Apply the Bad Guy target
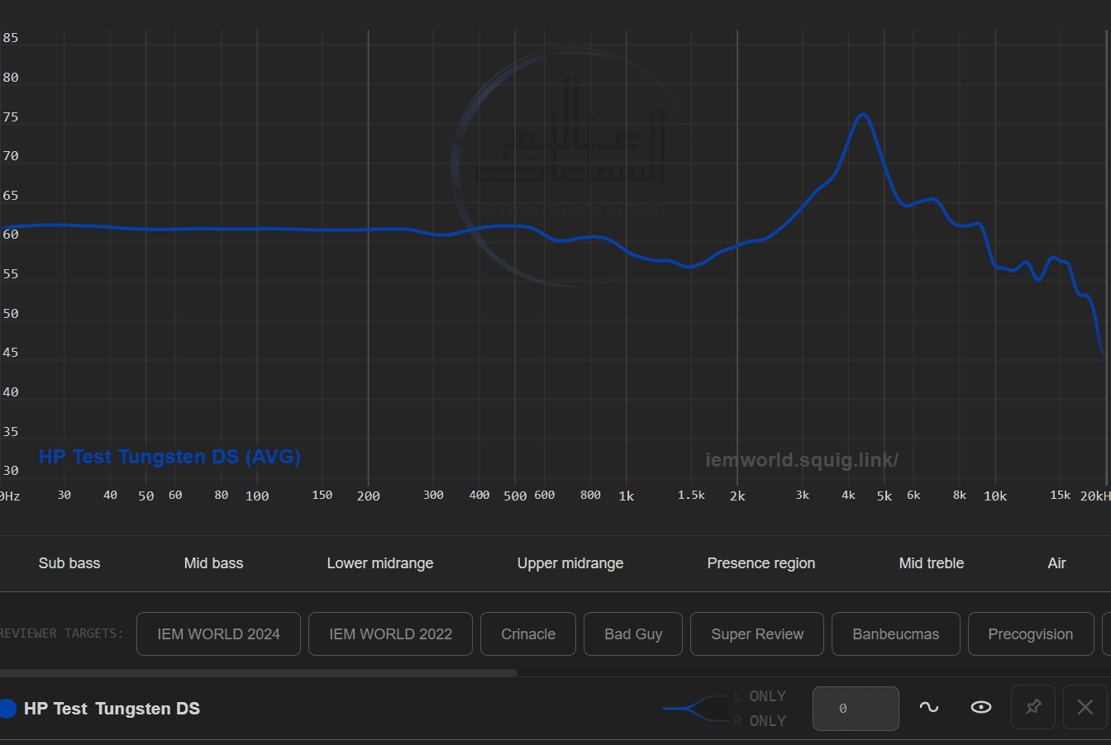Viewport: 1111px width, 745px height. [633, 634]
